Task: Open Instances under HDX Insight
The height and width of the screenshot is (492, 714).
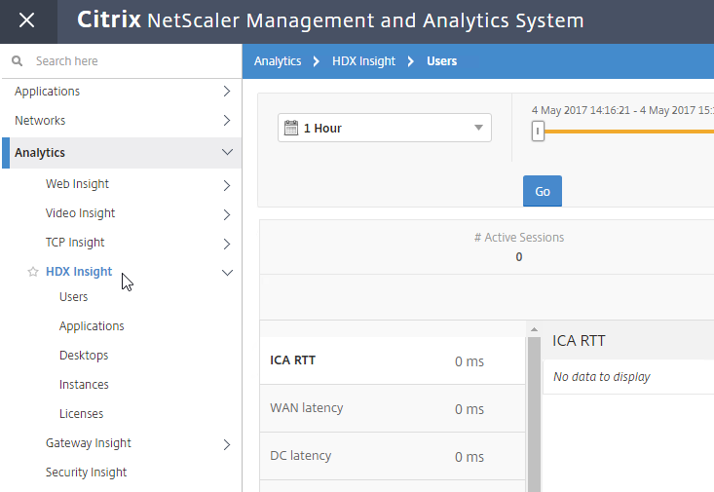Action: tap(84, 385)
